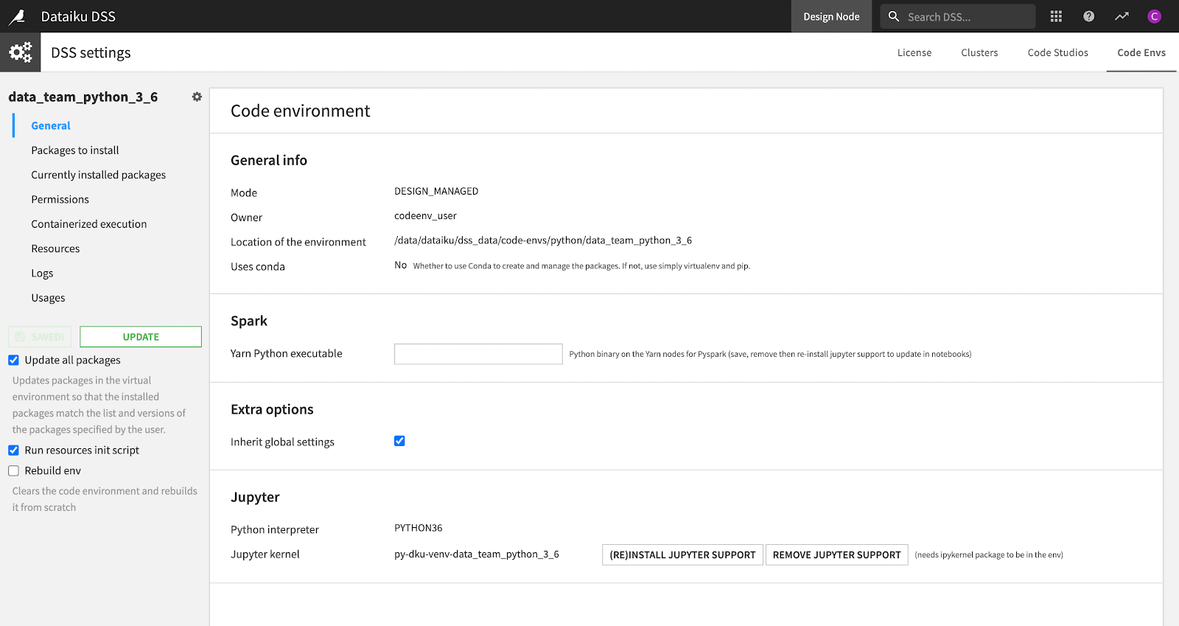Image resolution: width=1179 pixels, height=626 pixels.
Task: Open the Usages section
Action: point(48,298)
